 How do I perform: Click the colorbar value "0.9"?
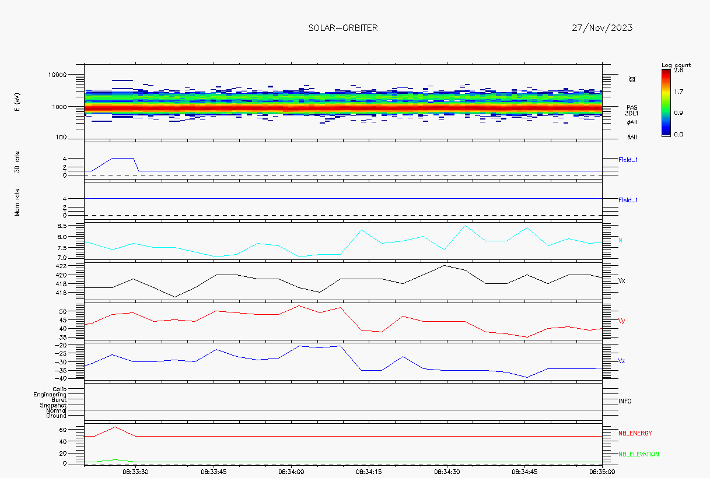[678, 113]
